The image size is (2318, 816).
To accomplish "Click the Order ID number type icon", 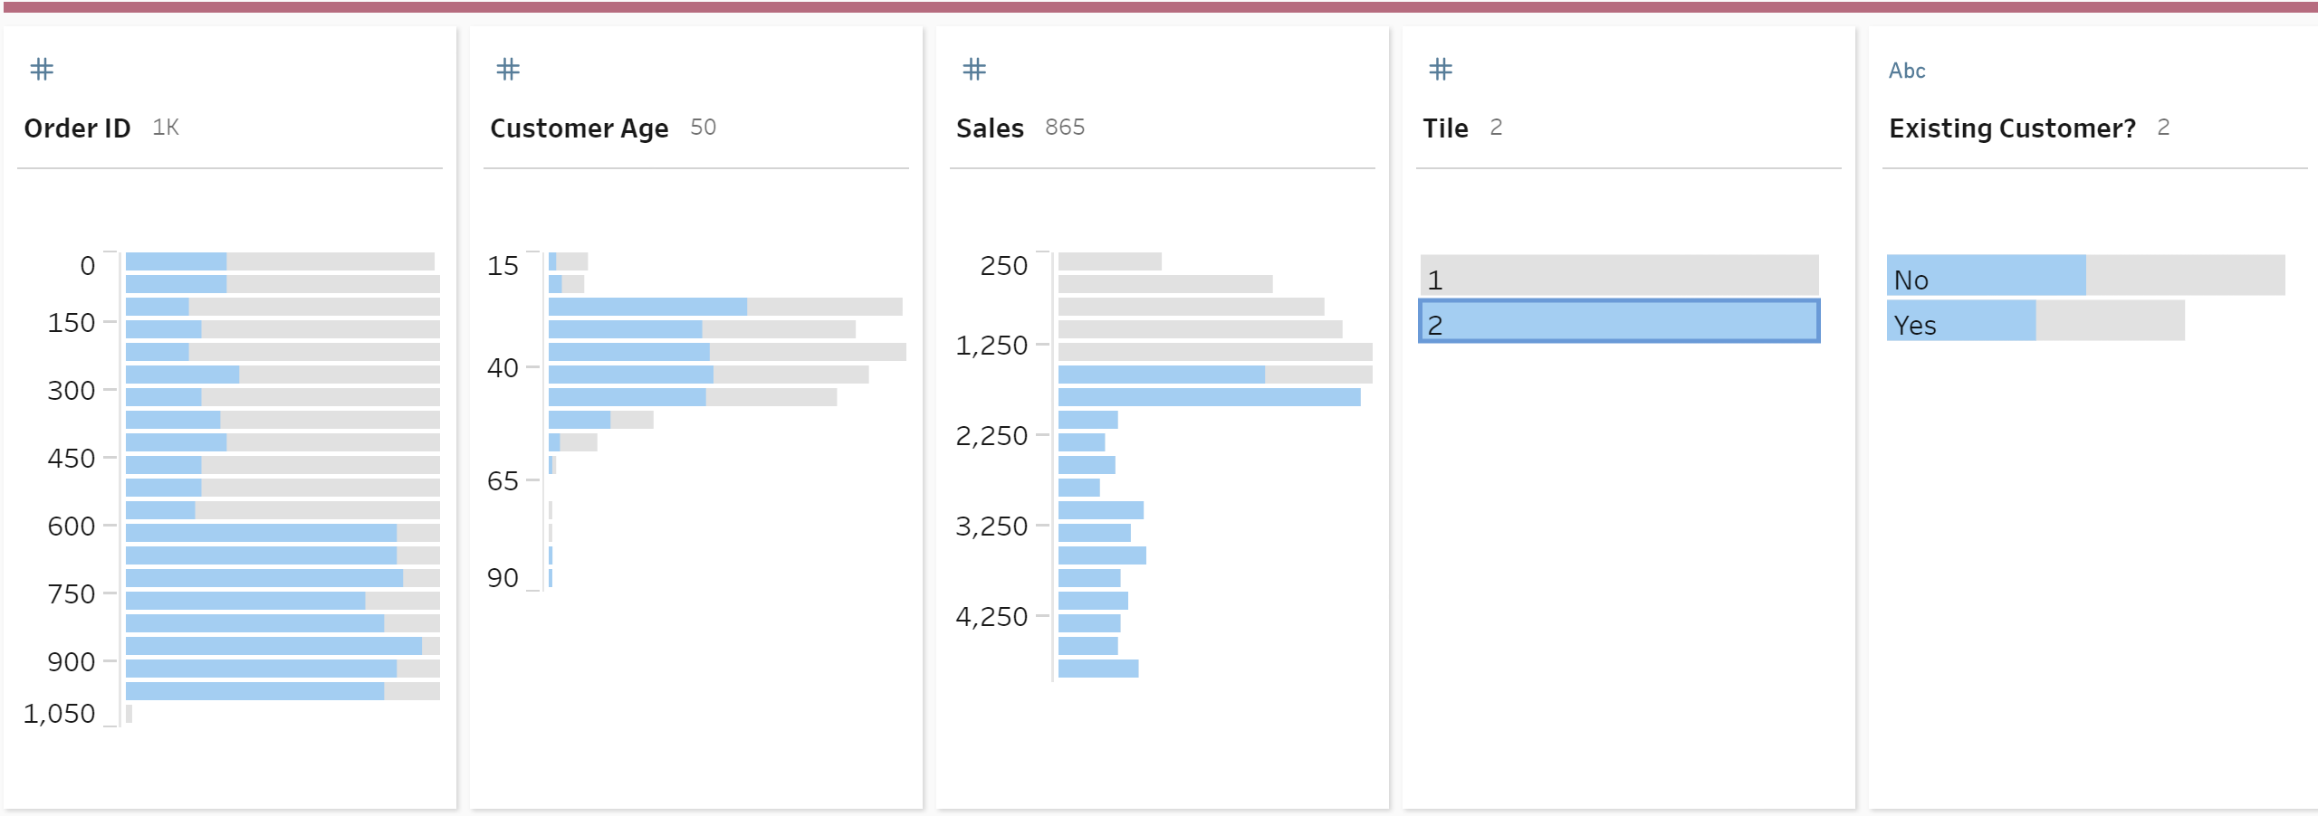I will tap(42, 70).
